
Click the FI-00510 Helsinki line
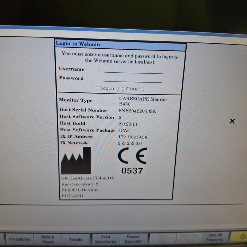click(x=80, y=190)
